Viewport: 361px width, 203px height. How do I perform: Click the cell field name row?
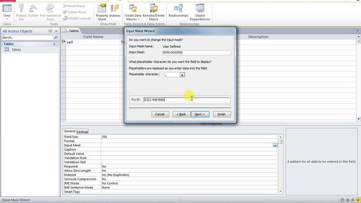93,42
